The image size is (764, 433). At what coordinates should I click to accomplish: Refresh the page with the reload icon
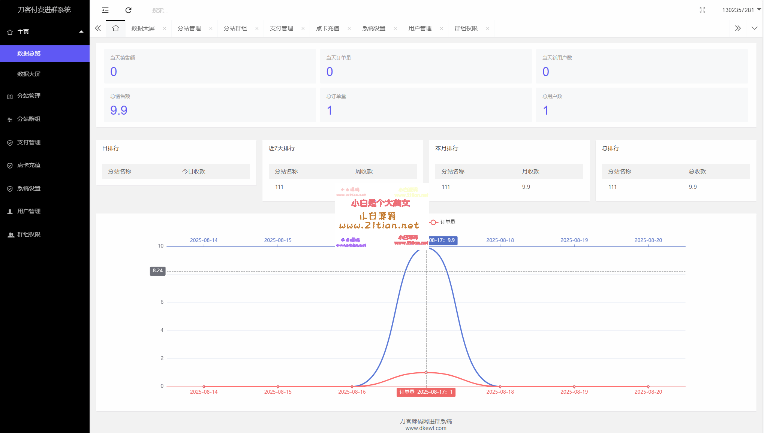click(x=129, y=10)
